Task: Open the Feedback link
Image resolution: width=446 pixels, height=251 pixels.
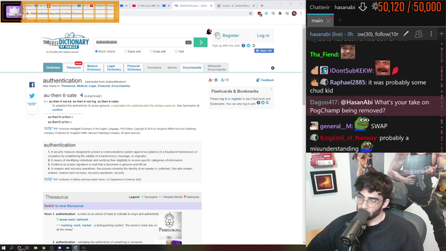Action: (x=265, y=80)
